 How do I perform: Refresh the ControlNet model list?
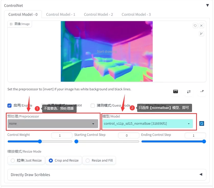click(x=202, y=123)
